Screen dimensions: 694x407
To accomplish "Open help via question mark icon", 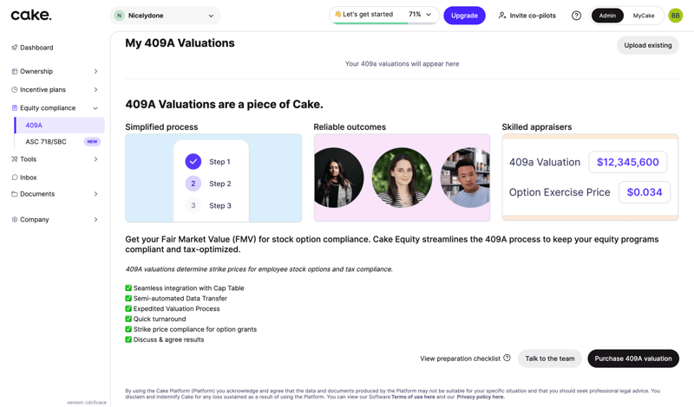I will (576, 16).
